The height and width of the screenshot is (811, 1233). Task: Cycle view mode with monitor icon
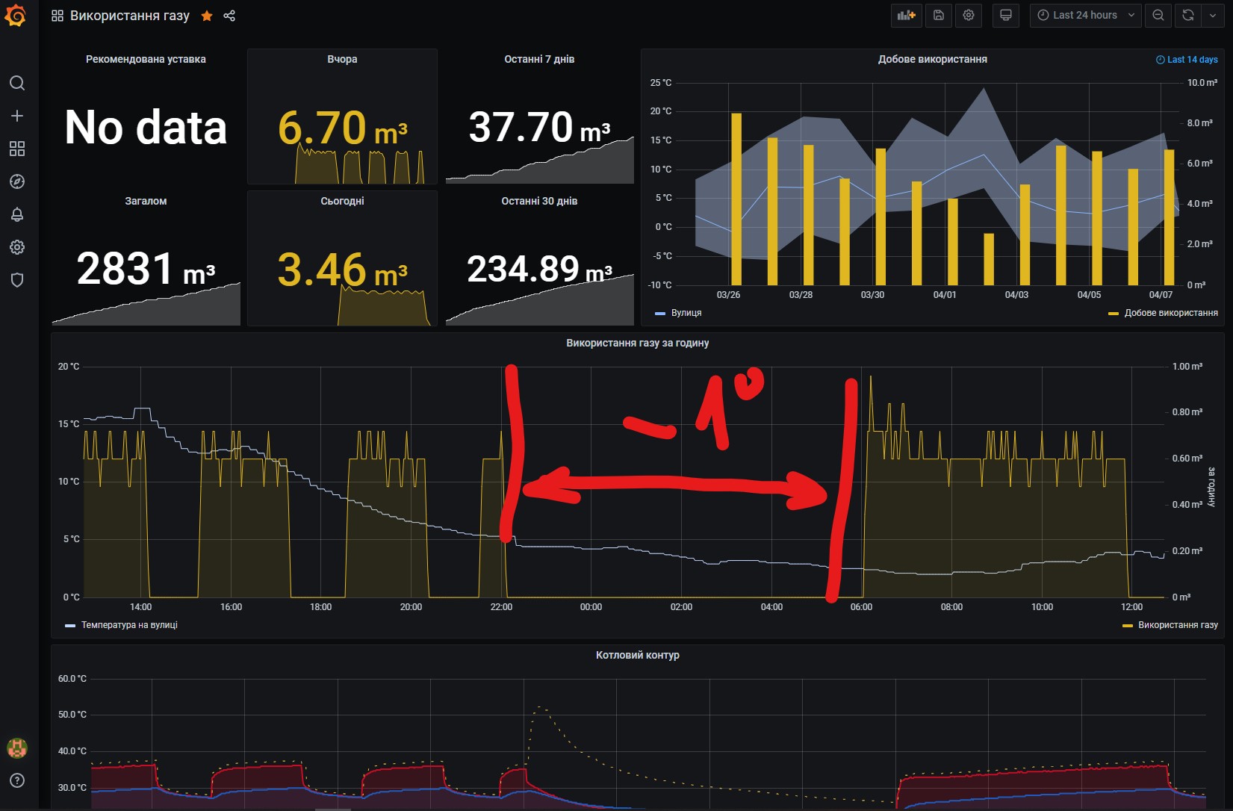pos(1006,15)
